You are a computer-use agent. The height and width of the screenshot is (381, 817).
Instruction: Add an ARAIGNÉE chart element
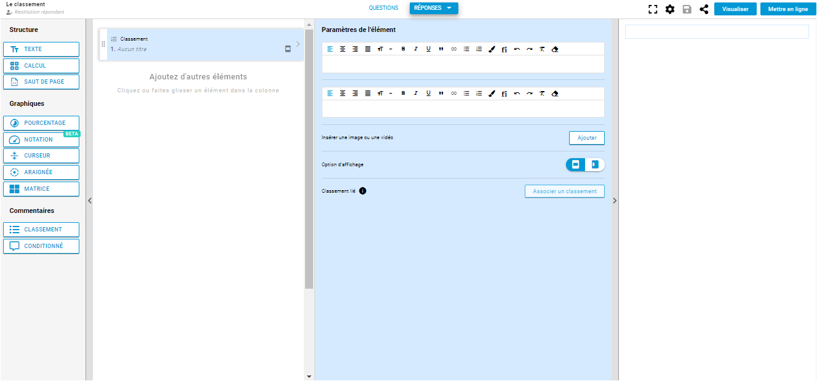coord(41,172)
